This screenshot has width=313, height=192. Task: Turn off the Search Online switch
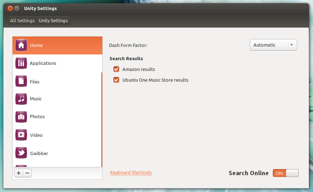[286, 173]
